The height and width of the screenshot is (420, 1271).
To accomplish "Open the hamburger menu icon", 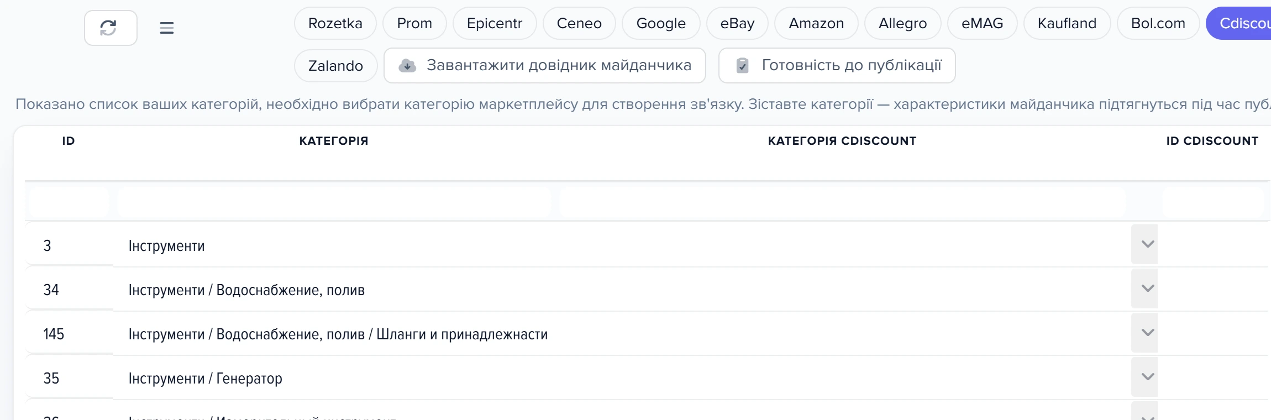I will [166, 28].
